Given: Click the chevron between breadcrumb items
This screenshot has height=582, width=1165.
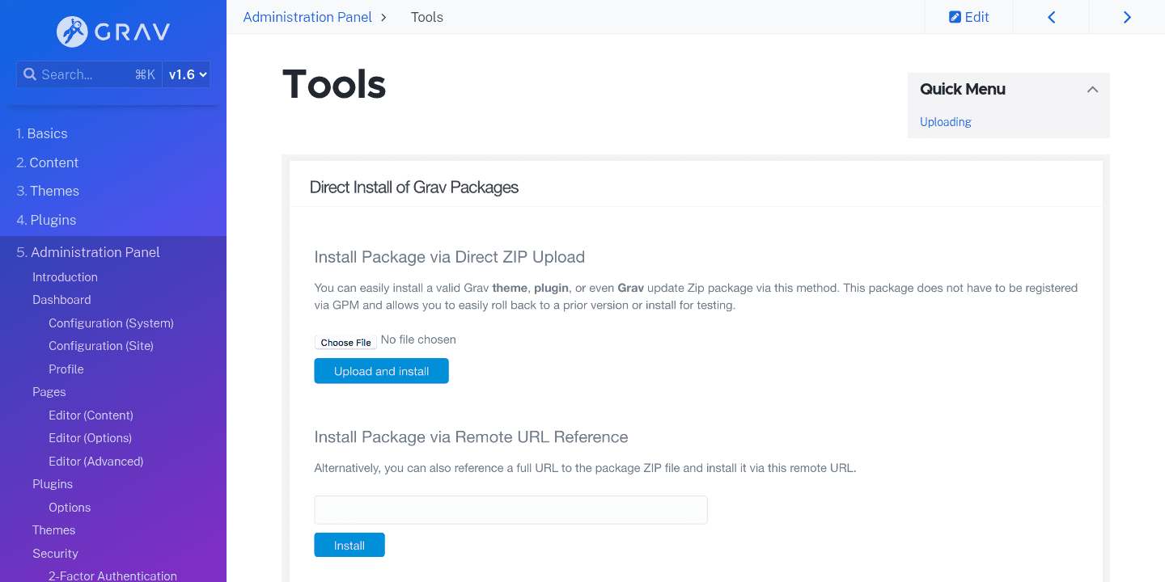Looking at the screenshot, I should (x=383, y=16).
